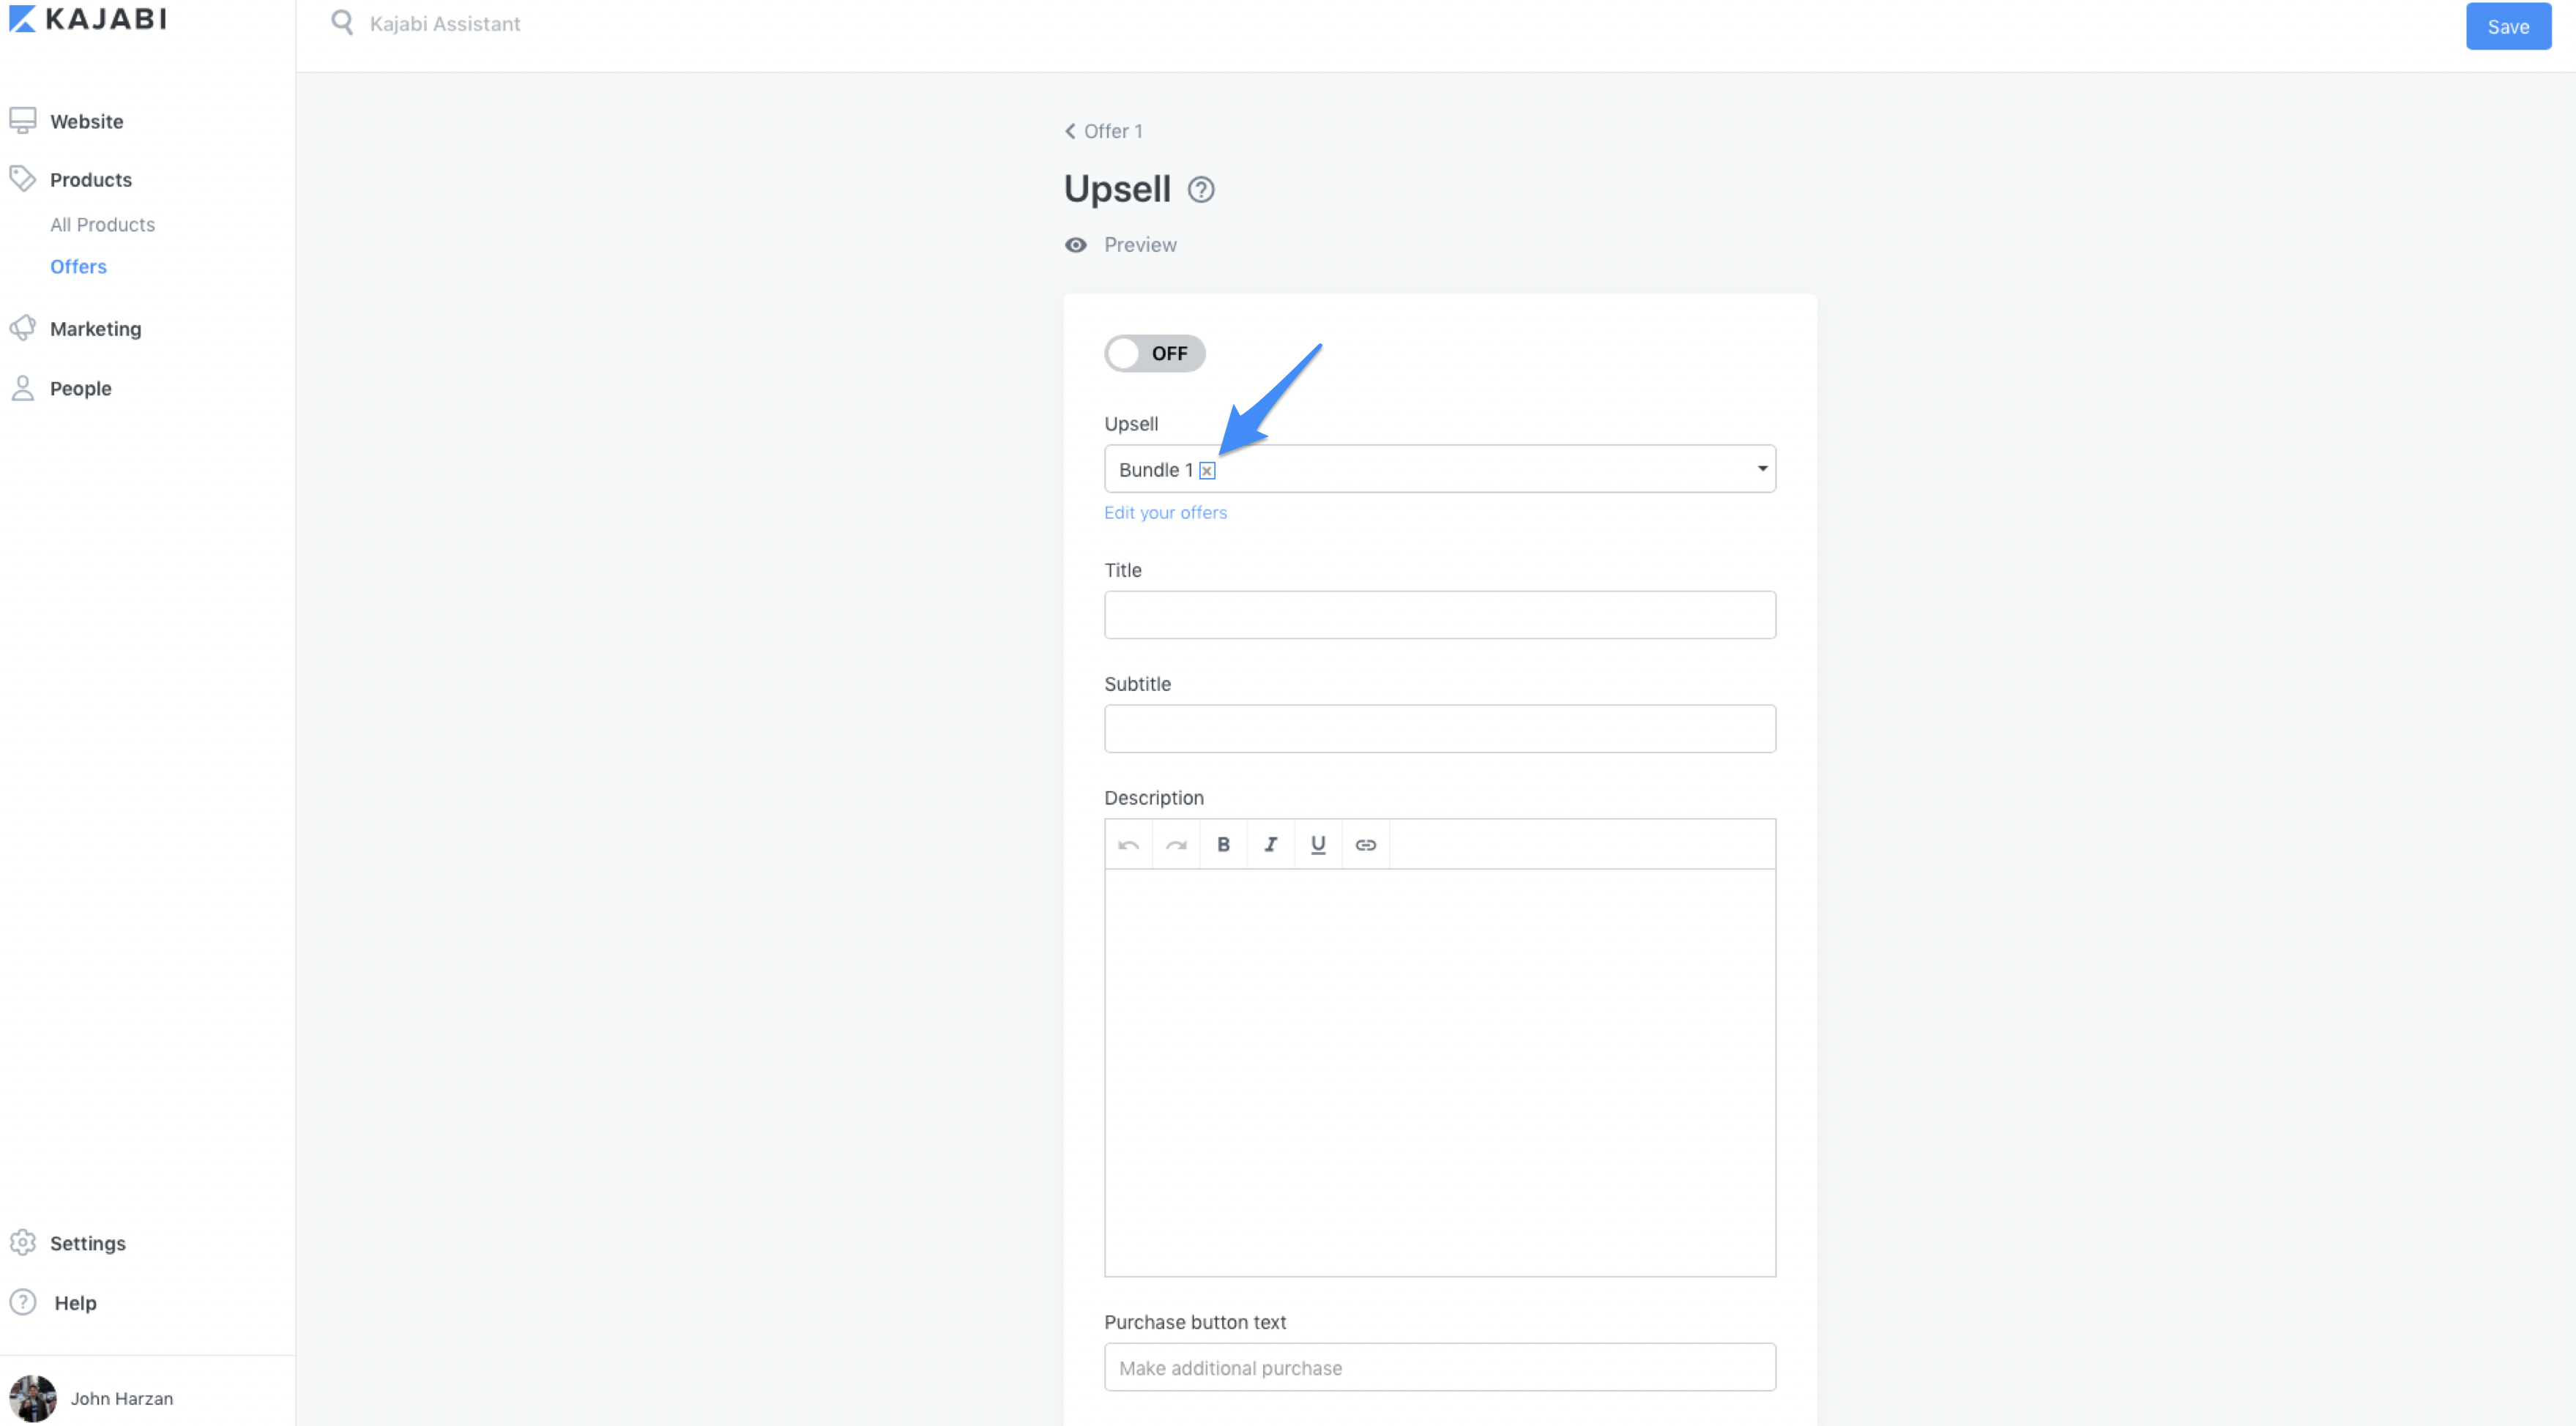Insert a link in the Description editor

pos(1365,844)
